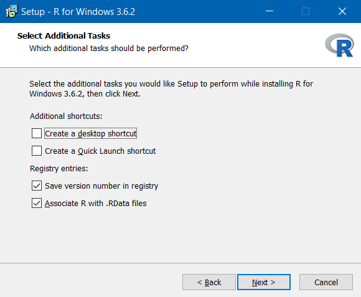Uncheck the Save version number checkbox box
The width and height of the screenshot is (361, 297).
click(x=37, y=186)
